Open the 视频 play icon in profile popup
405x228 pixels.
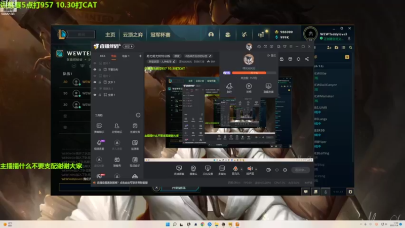(x=249, y=88)
